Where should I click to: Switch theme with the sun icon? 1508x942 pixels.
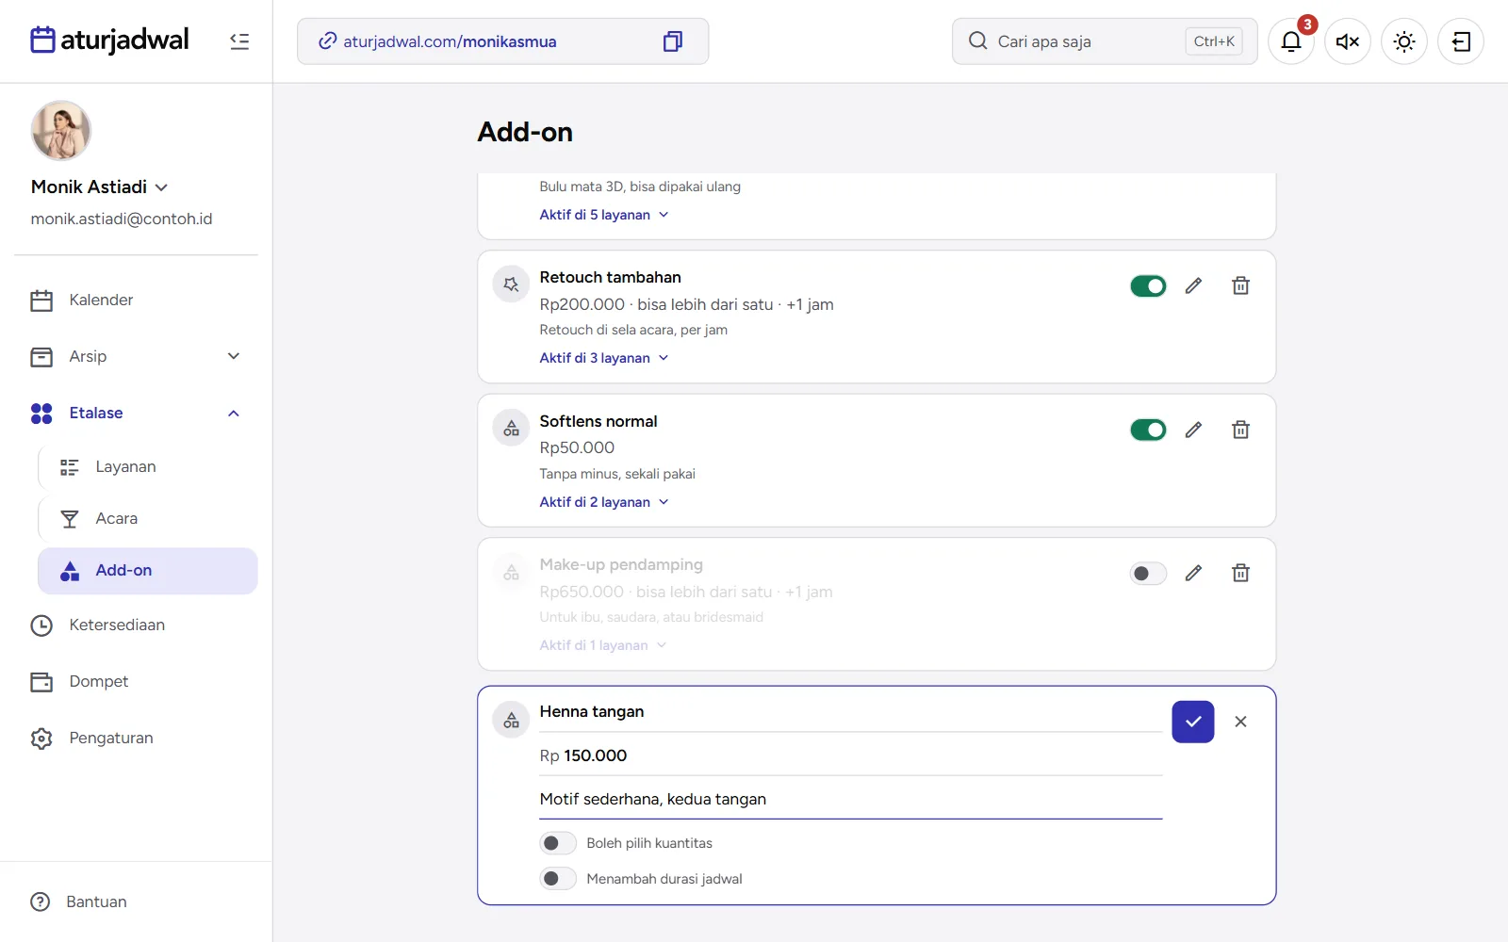click(x=1404, y=41)
